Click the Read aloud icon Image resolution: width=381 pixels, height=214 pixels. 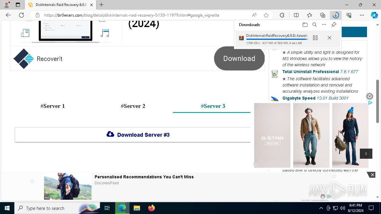(x=254, y=15)
